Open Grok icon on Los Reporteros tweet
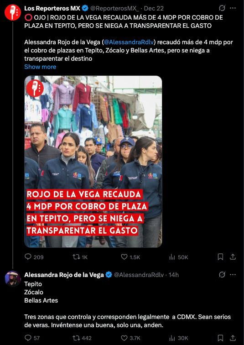The height and width of the screenshot is (345, 244). pyautogui.click(x=222, y=8)
